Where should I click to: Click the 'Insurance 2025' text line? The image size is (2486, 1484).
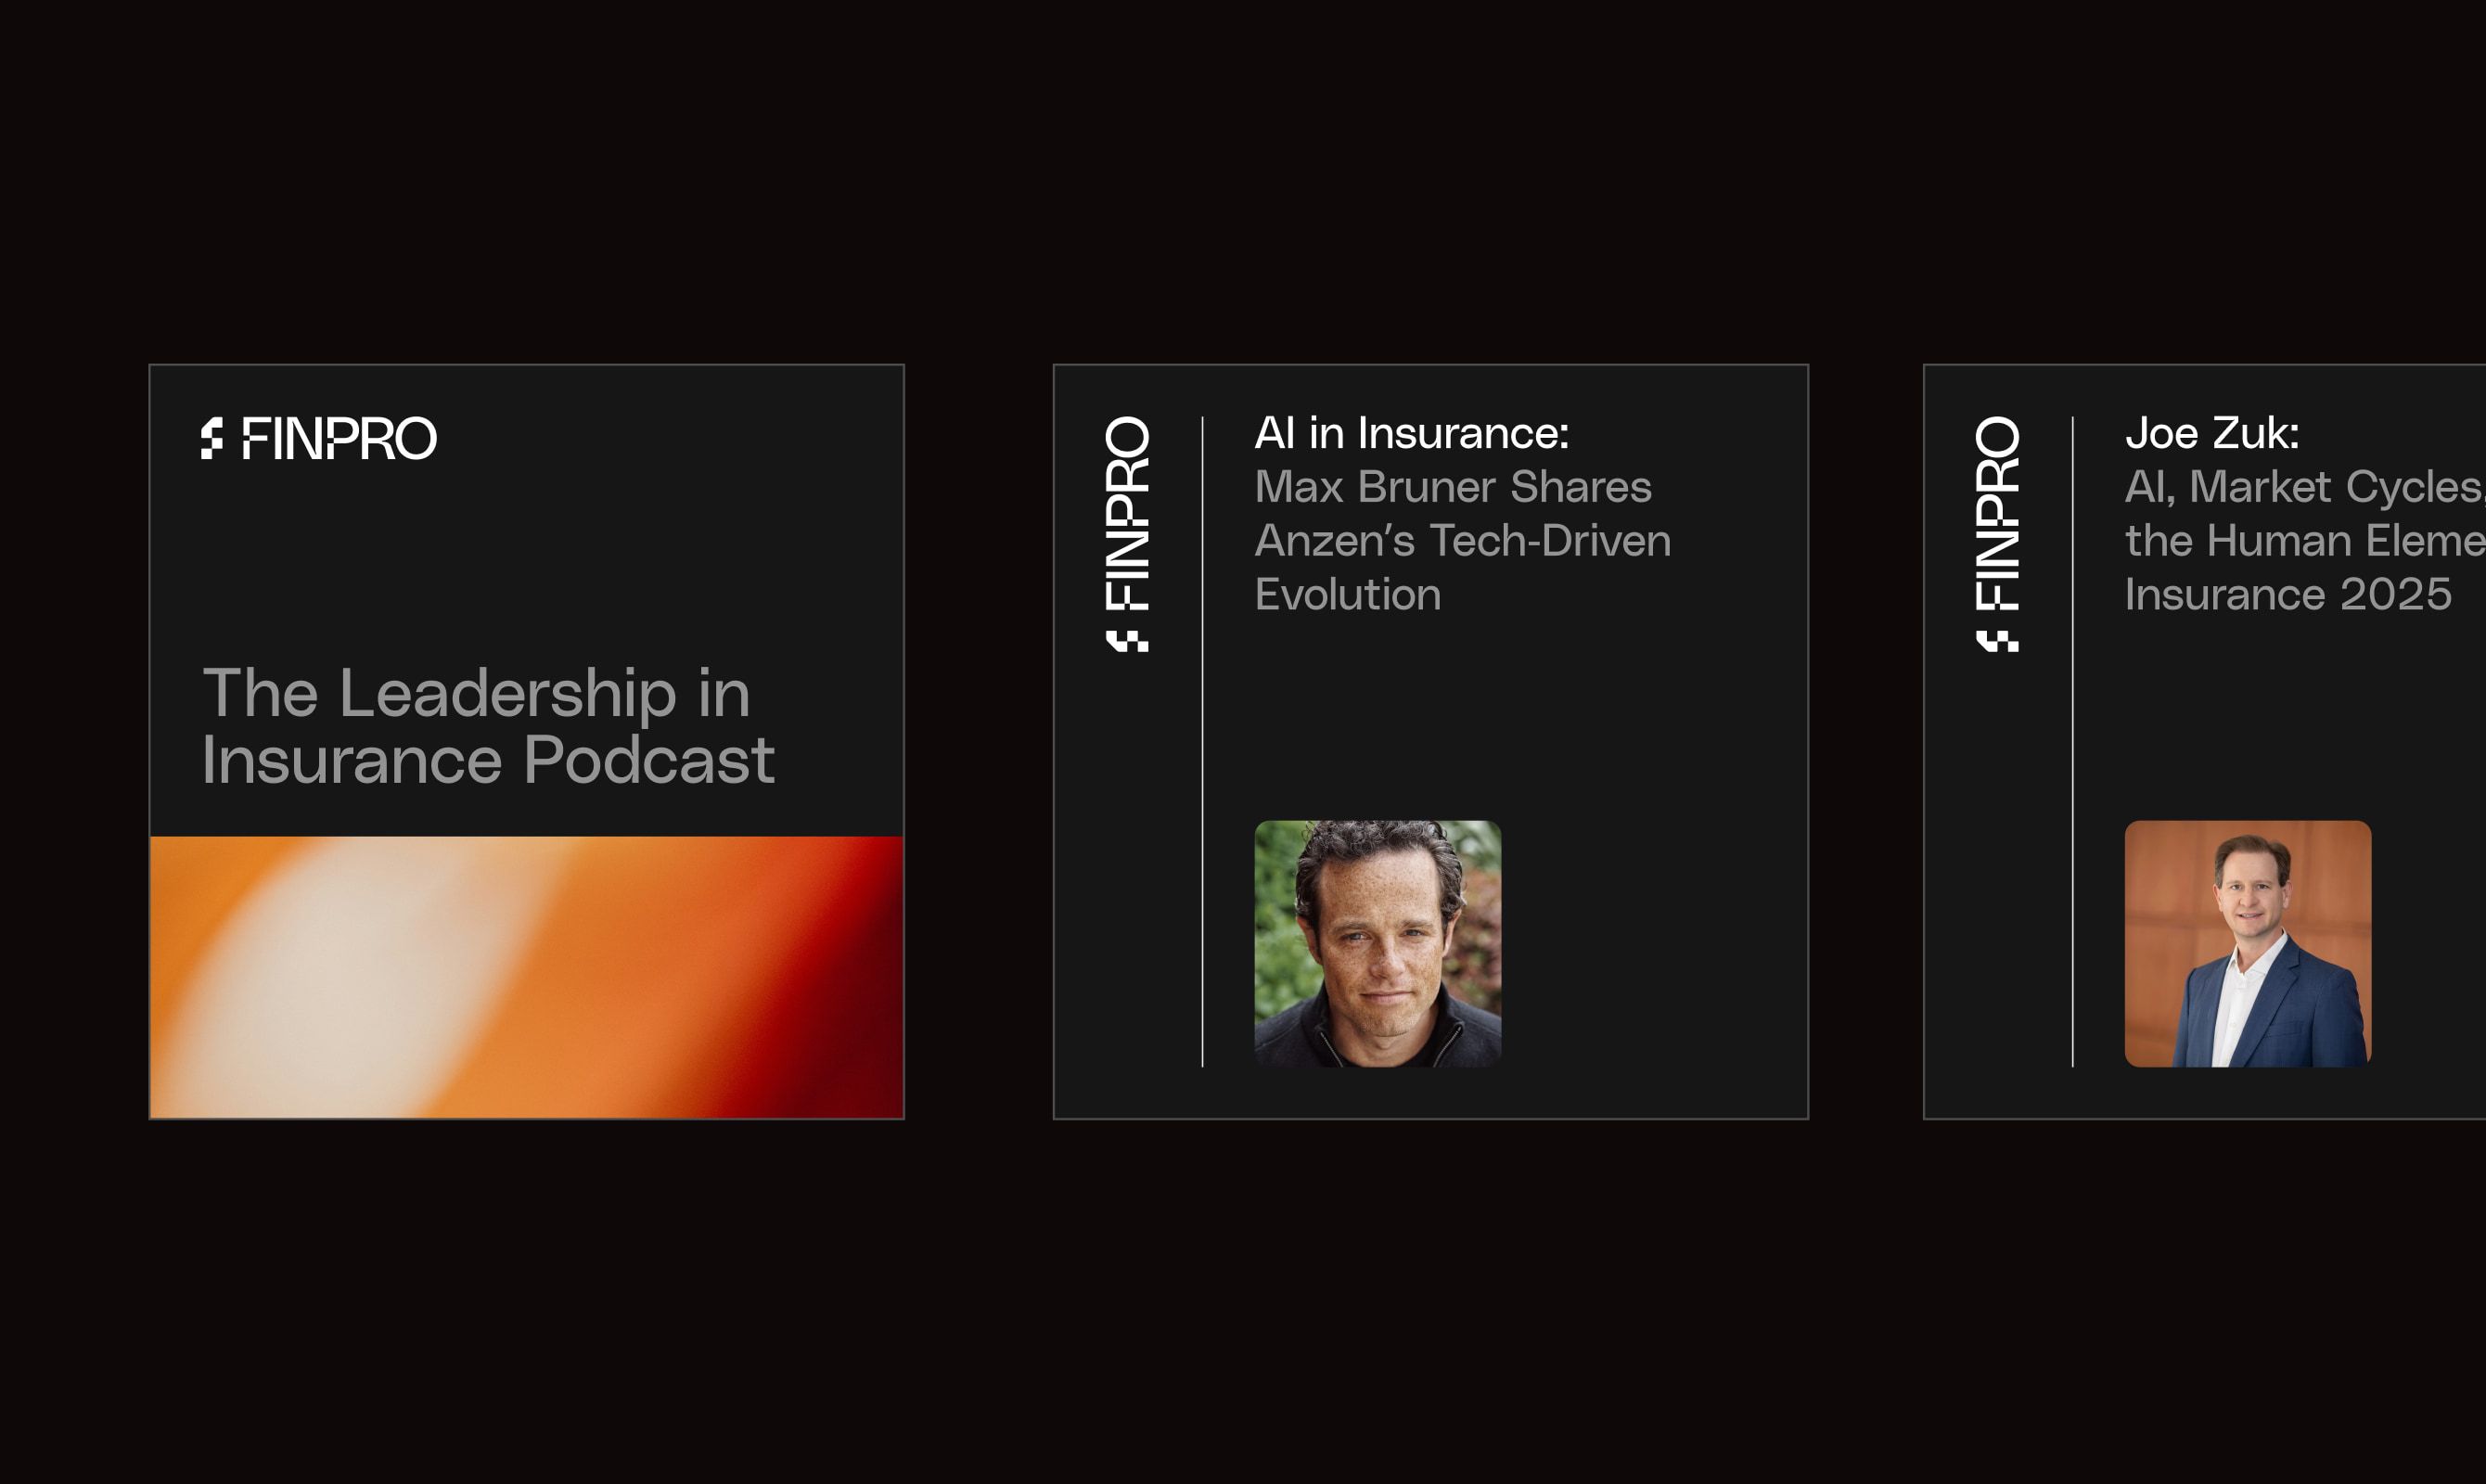pos(2288,595)
